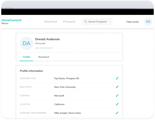Edit the Assigned Team Members pencil icon

(117, 113)
